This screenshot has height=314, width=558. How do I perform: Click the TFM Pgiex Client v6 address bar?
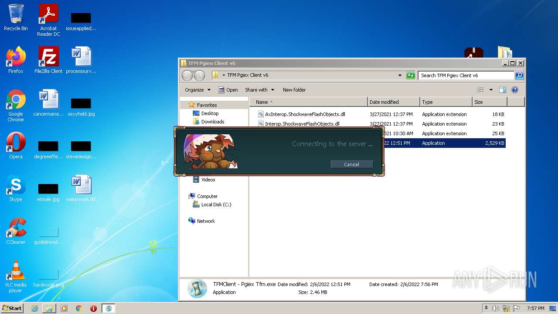tap(305, 75)
